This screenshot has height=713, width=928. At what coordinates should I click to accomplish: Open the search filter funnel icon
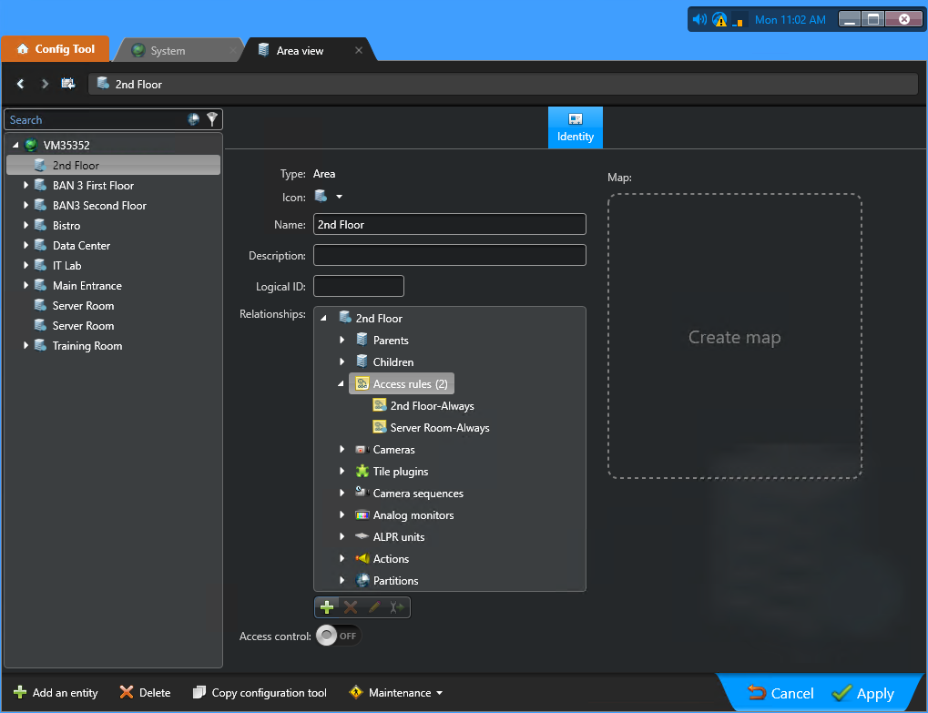[x=212, y=119]
